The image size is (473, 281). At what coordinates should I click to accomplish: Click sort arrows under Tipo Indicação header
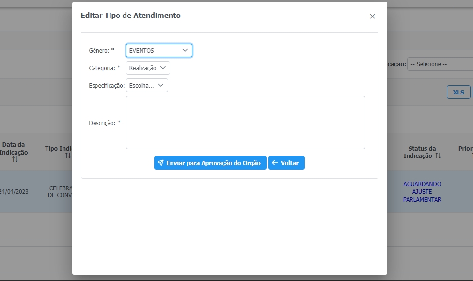[68, 156]
